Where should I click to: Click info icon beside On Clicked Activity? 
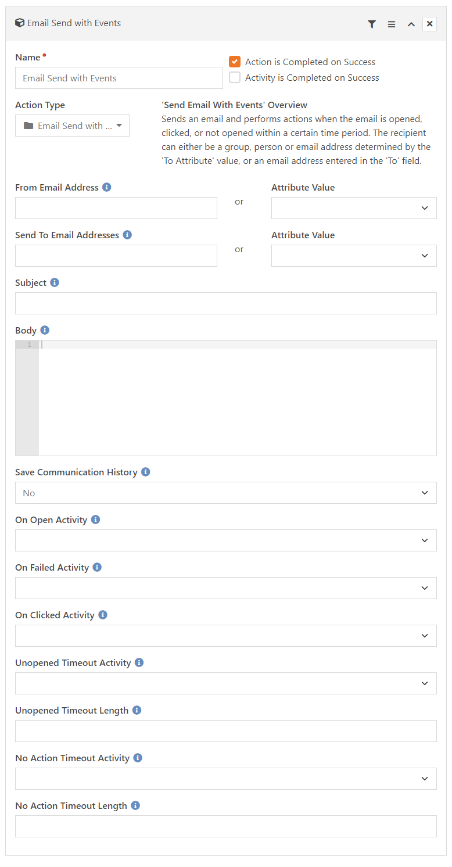click(x=103, y=615)
